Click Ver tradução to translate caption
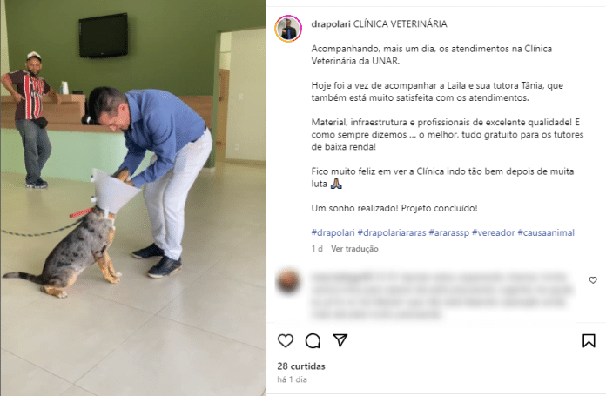Image resolution: width=606 pixels, height=396 pixels. [x=354, y=249]
